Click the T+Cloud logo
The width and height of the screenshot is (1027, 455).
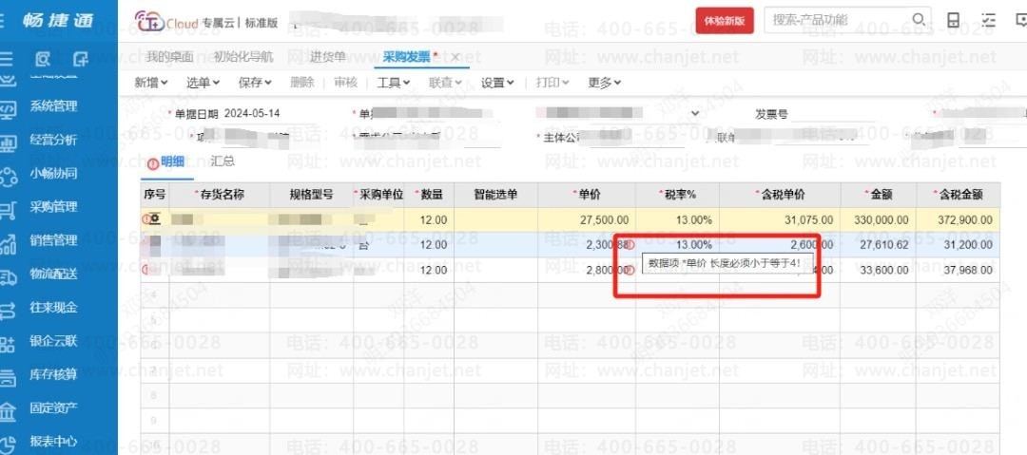[165, 22]
